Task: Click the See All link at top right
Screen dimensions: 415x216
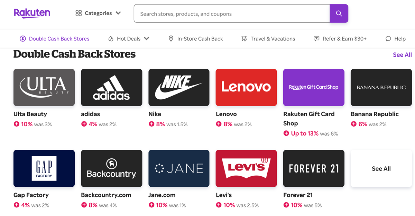Action: (x=402, y=55)
